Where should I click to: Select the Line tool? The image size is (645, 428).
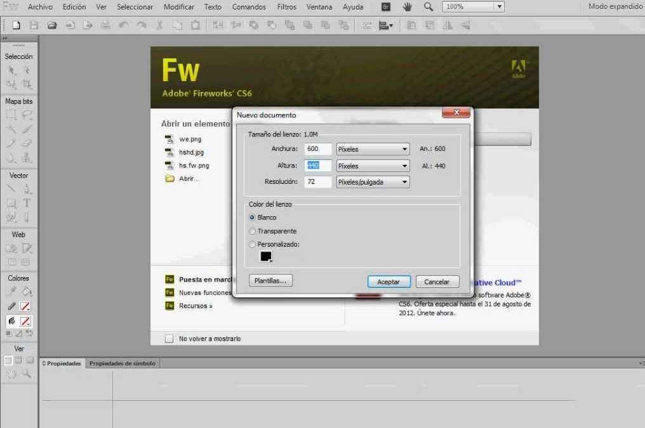11,189
